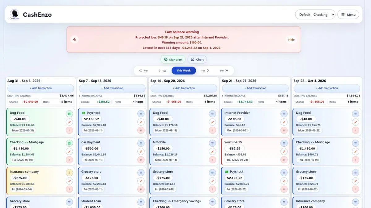Uncheck cleared status on Checking -> Mortgage 2026-09-01
This screenshot has height=208, width=371.
69,143
